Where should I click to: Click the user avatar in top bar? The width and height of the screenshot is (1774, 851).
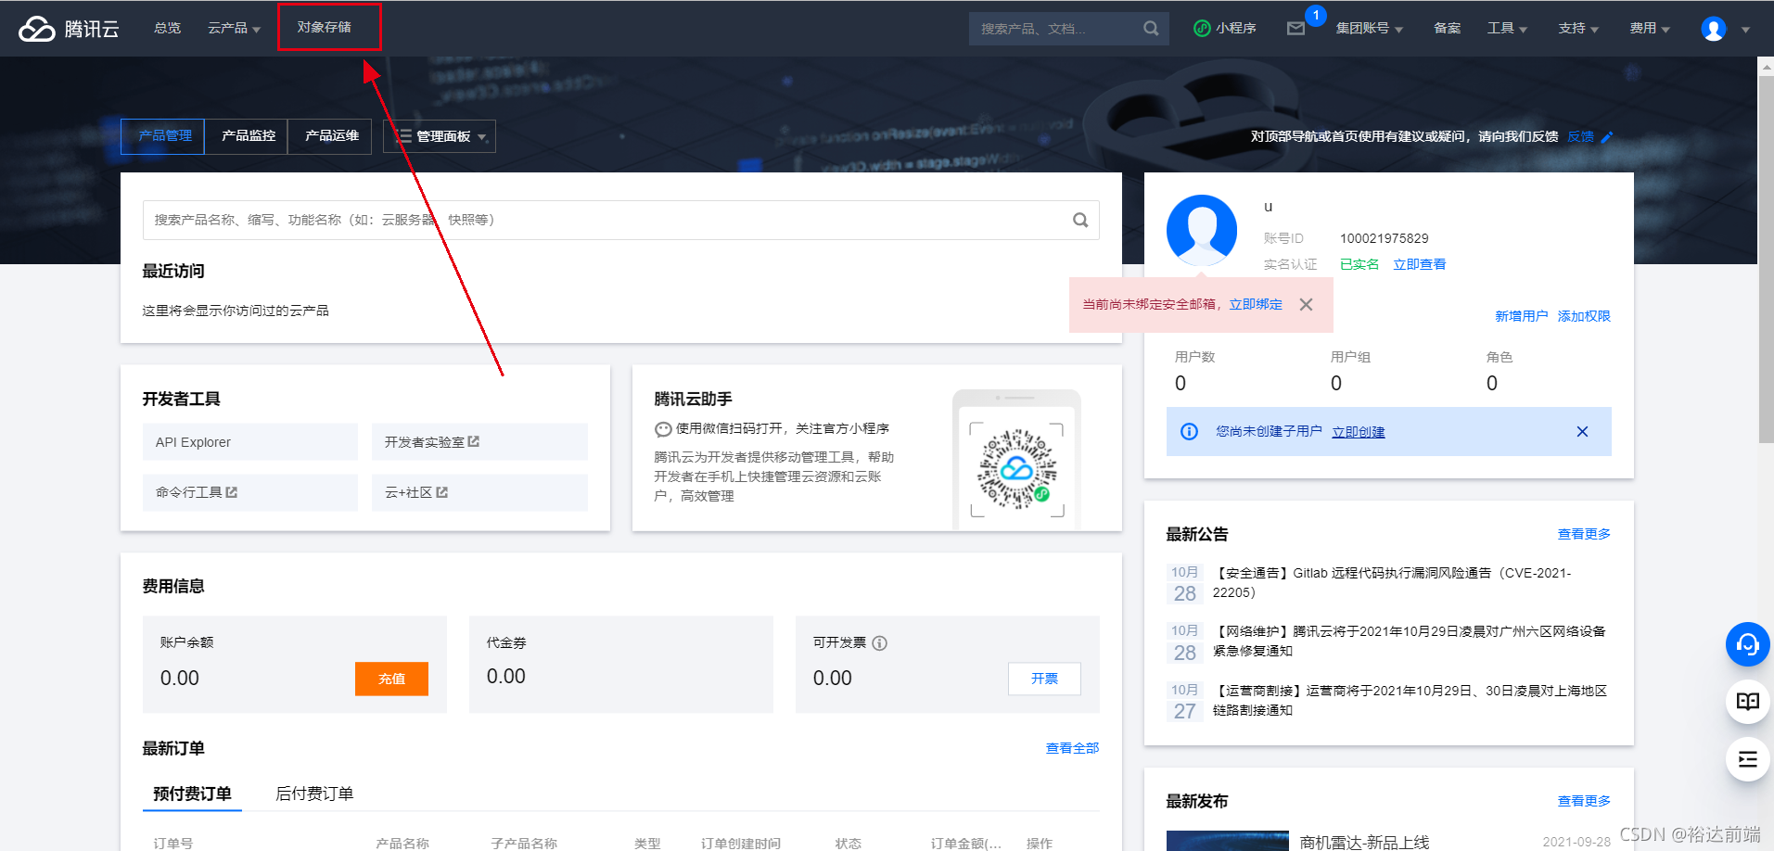pyautogui.click(x=1714, y=29)
